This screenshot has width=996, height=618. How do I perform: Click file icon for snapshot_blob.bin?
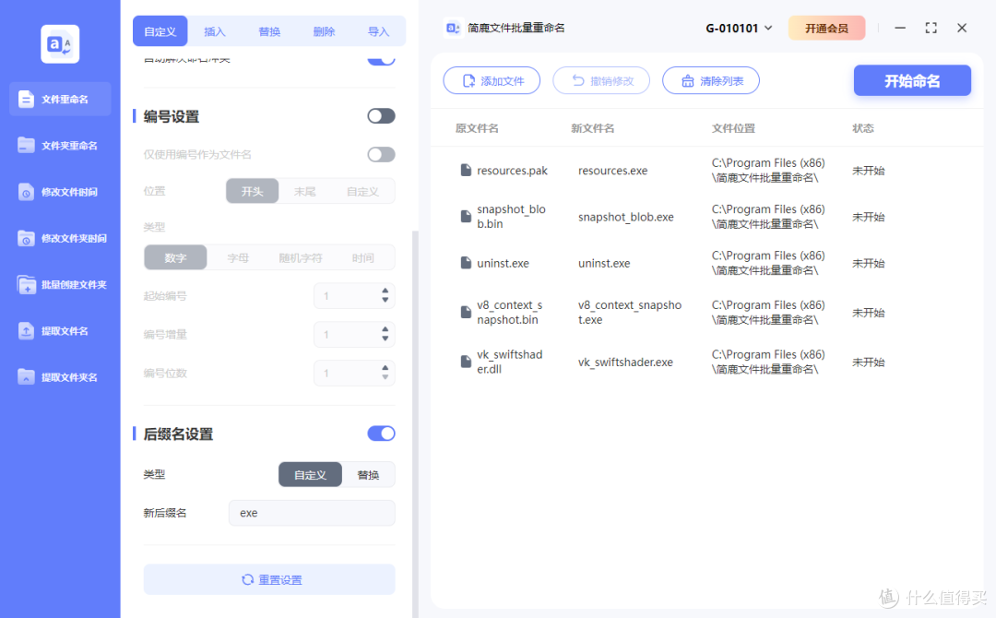tap(466, 217)
